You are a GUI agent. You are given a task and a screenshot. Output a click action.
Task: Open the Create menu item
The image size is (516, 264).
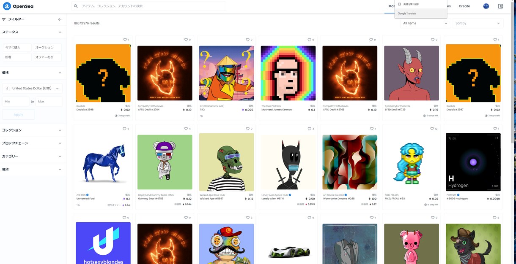464,6
